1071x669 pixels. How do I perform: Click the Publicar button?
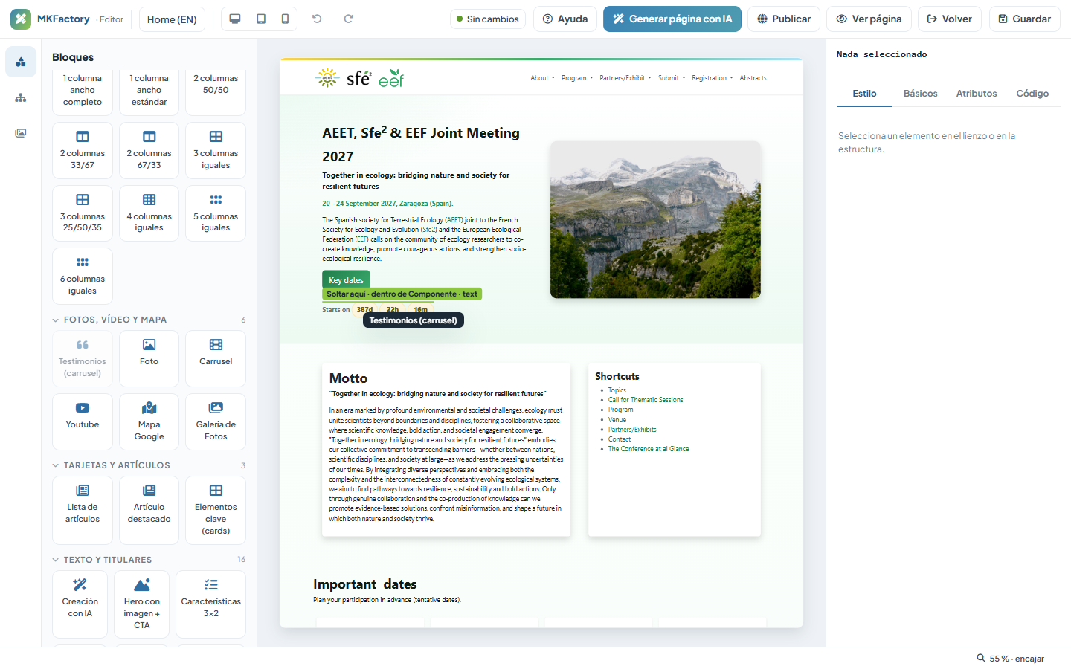784,19
